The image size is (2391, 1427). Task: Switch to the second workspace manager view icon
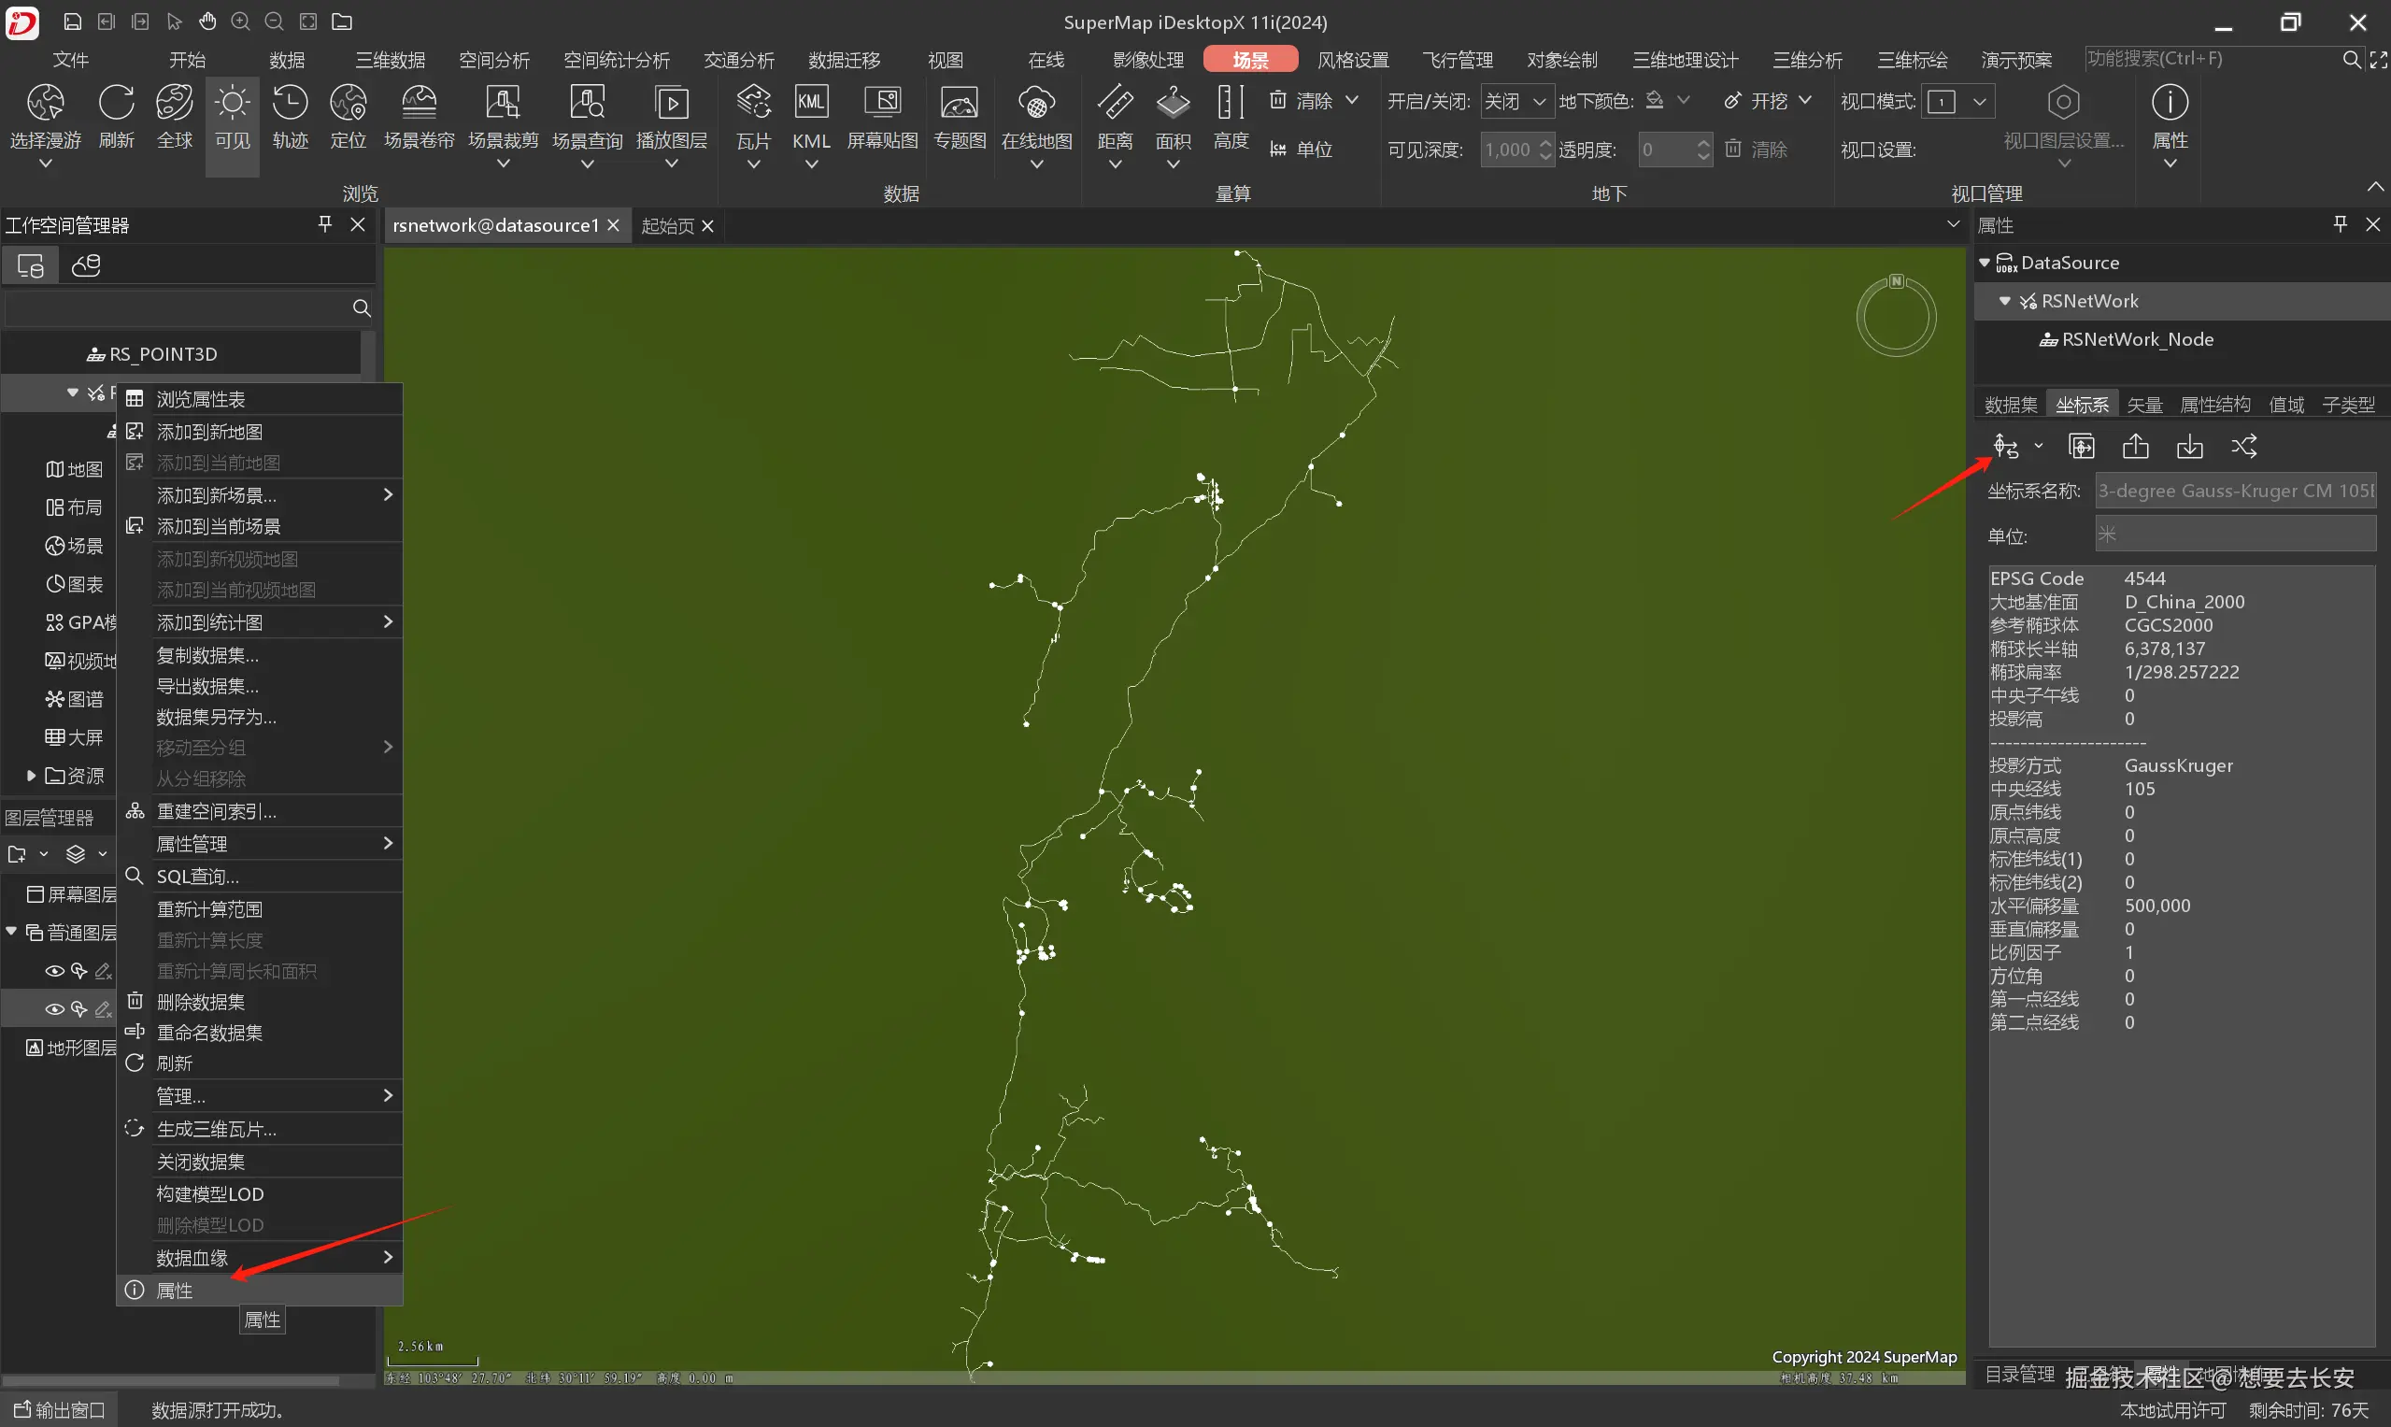click(87, 264)
